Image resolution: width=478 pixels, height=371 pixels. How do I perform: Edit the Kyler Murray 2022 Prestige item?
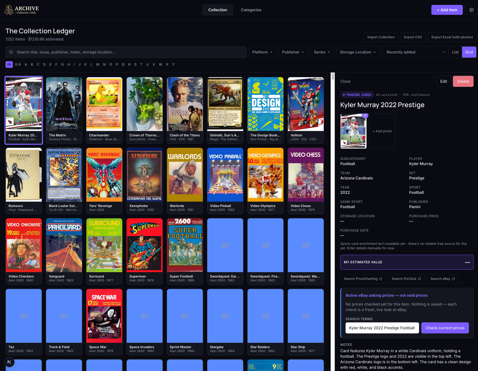click(x=444, y=81)
